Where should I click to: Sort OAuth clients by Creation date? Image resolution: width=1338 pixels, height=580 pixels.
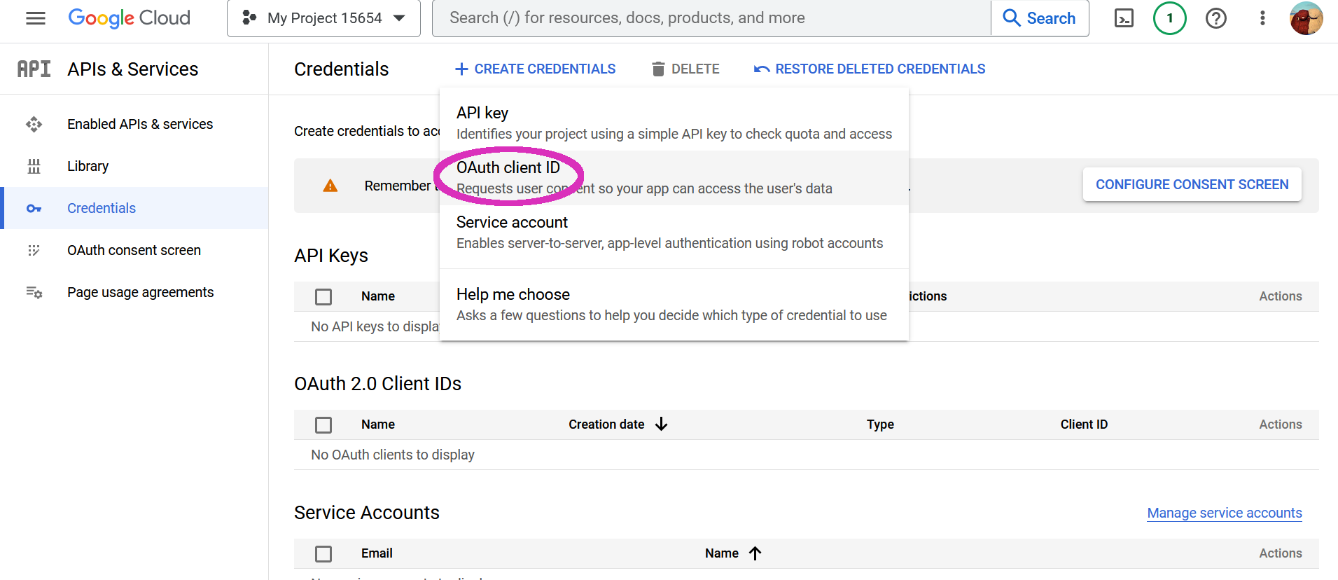[x=606, y=424]
